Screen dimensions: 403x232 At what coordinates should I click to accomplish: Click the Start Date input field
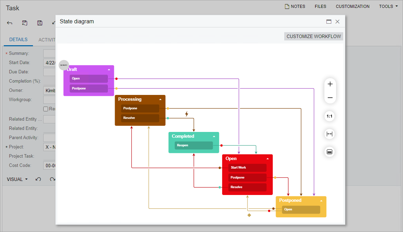[x=50, y=63]
